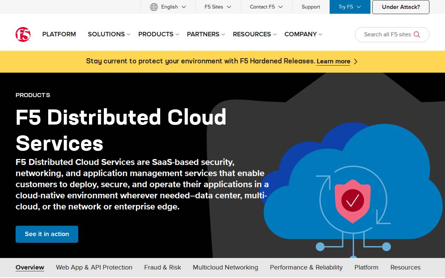Screen dimensions: 445x278
Task: Expand the Try F5 dropdown
Action: (x=350, y=7)
